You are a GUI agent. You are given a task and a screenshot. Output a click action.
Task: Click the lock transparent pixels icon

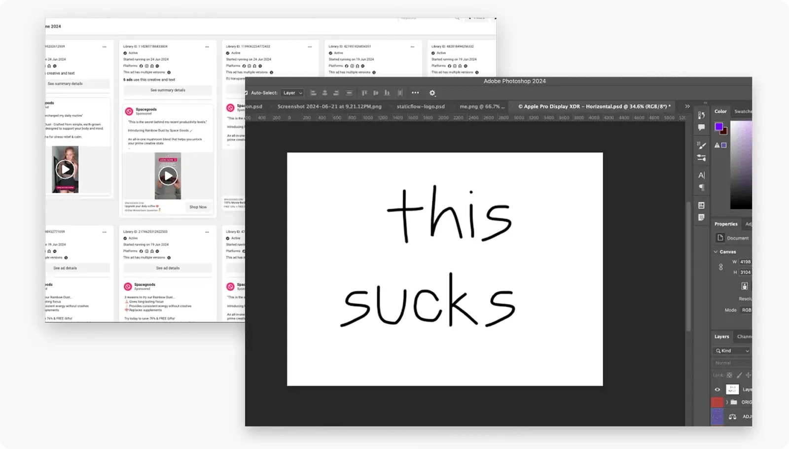pyautogui.click(x=729, y=375)
